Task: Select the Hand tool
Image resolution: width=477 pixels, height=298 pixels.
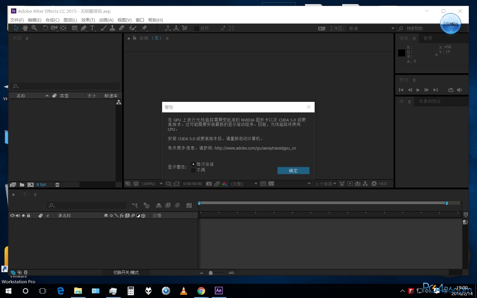Action: (25, 28)
